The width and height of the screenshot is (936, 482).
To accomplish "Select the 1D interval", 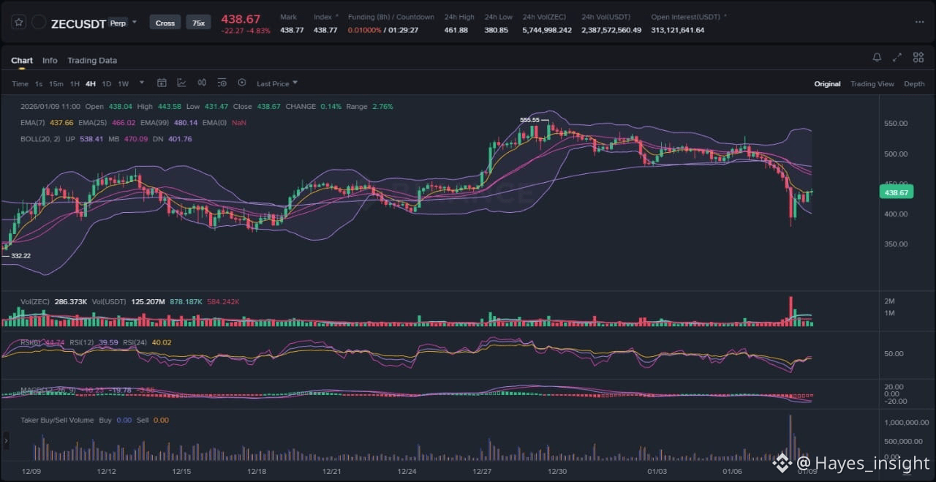I will [x=107, y=83].
